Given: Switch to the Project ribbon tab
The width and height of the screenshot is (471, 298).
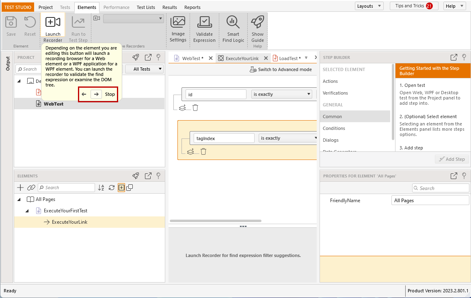Looking at the screenshot, I should [x=45, y=7].
